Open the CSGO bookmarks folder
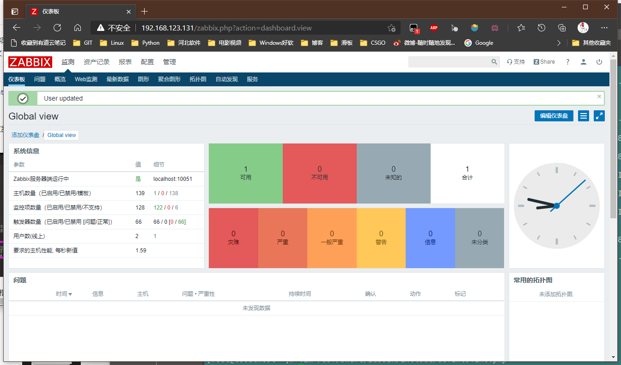This screenshot has height=365, width=621. (372, 43)
